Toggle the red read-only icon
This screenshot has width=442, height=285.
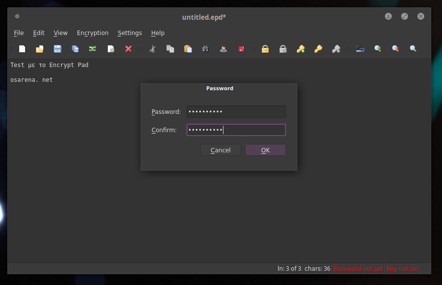tap(241, 49)
